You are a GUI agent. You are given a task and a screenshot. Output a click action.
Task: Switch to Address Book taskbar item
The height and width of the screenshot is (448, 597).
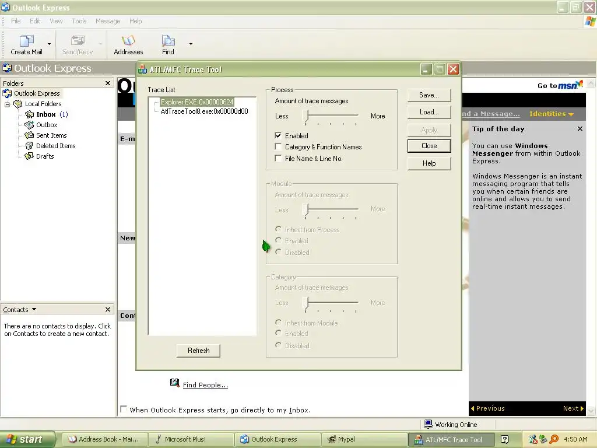104,439
